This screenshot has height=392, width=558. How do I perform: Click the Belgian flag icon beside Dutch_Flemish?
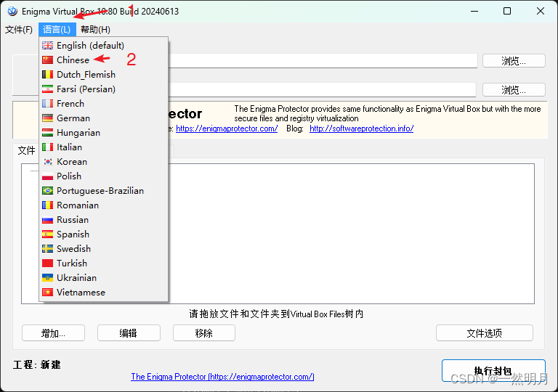coord(47,75)
